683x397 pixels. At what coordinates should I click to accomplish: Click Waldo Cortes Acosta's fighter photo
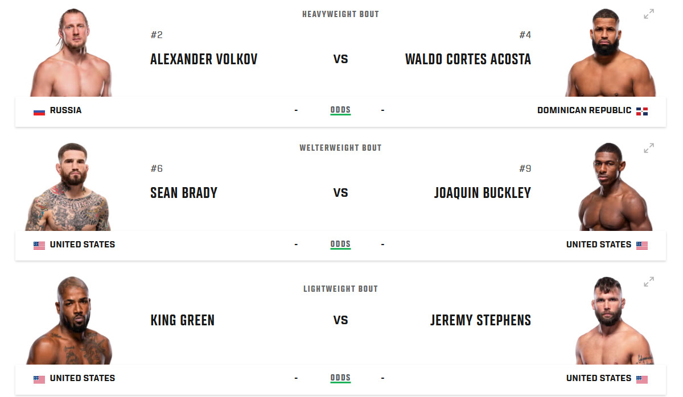611,54
